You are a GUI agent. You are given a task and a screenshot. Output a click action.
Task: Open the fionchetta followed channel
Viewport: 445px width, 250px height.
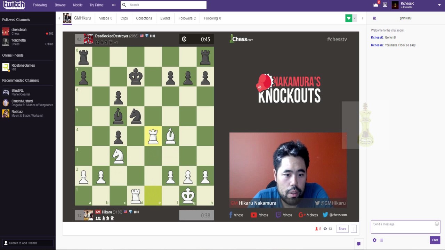tap(28, 42)
